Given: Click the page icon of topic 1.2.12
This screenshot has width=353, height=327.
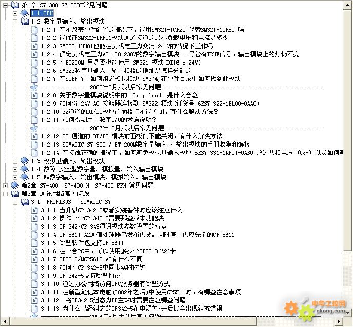Looking at the screenshot, I should point(34,136).
